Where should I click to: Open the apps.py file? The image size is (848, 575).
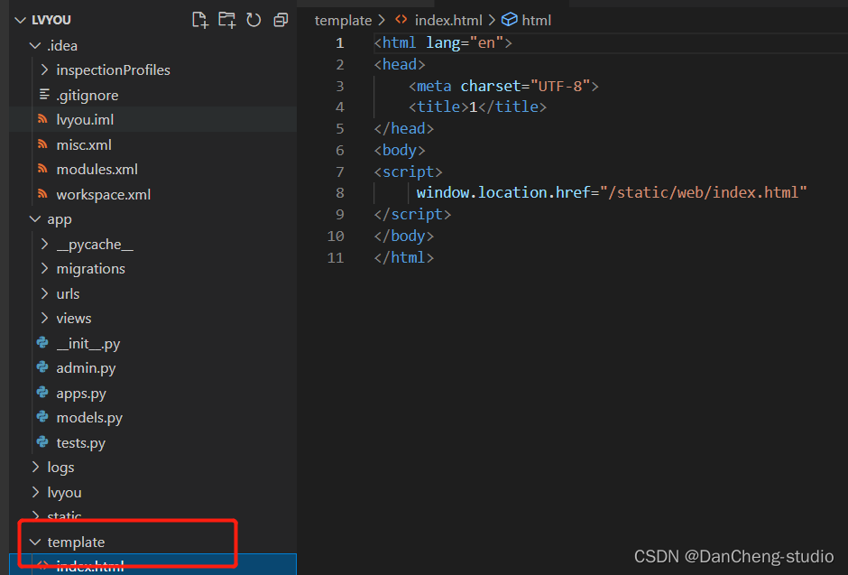click(x=81, y=394)
